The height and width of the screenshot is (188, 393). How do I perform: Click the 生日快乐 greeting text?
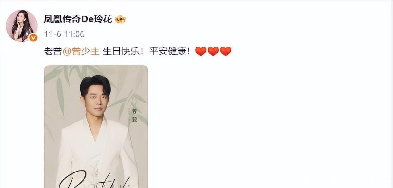[x=121, y=51]
